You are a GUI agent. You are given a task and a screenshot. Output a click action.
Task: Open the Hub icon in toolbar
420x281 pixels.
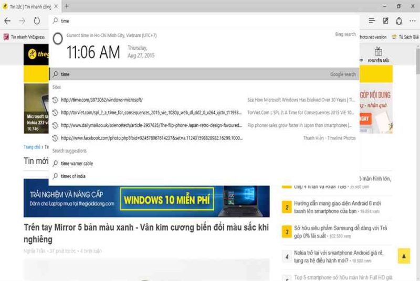372,21
